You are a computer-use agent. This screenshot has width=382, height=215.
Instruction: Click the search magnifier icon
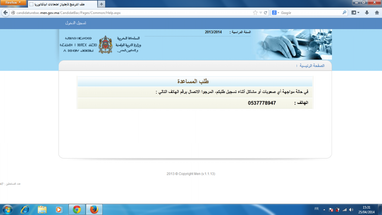[344, 12]
